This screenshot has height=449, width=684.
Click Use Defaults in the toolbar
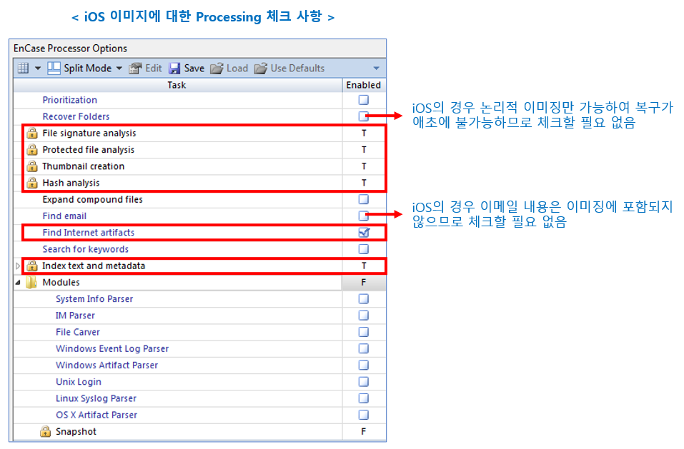pyautogui.click(x=289, y=68)
